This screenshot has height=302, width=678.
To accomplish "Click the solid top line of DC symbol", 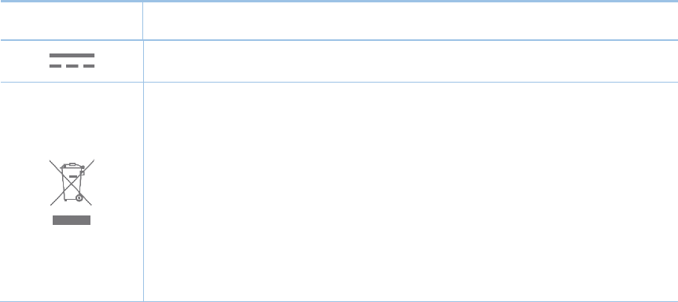I will [72, 55].
